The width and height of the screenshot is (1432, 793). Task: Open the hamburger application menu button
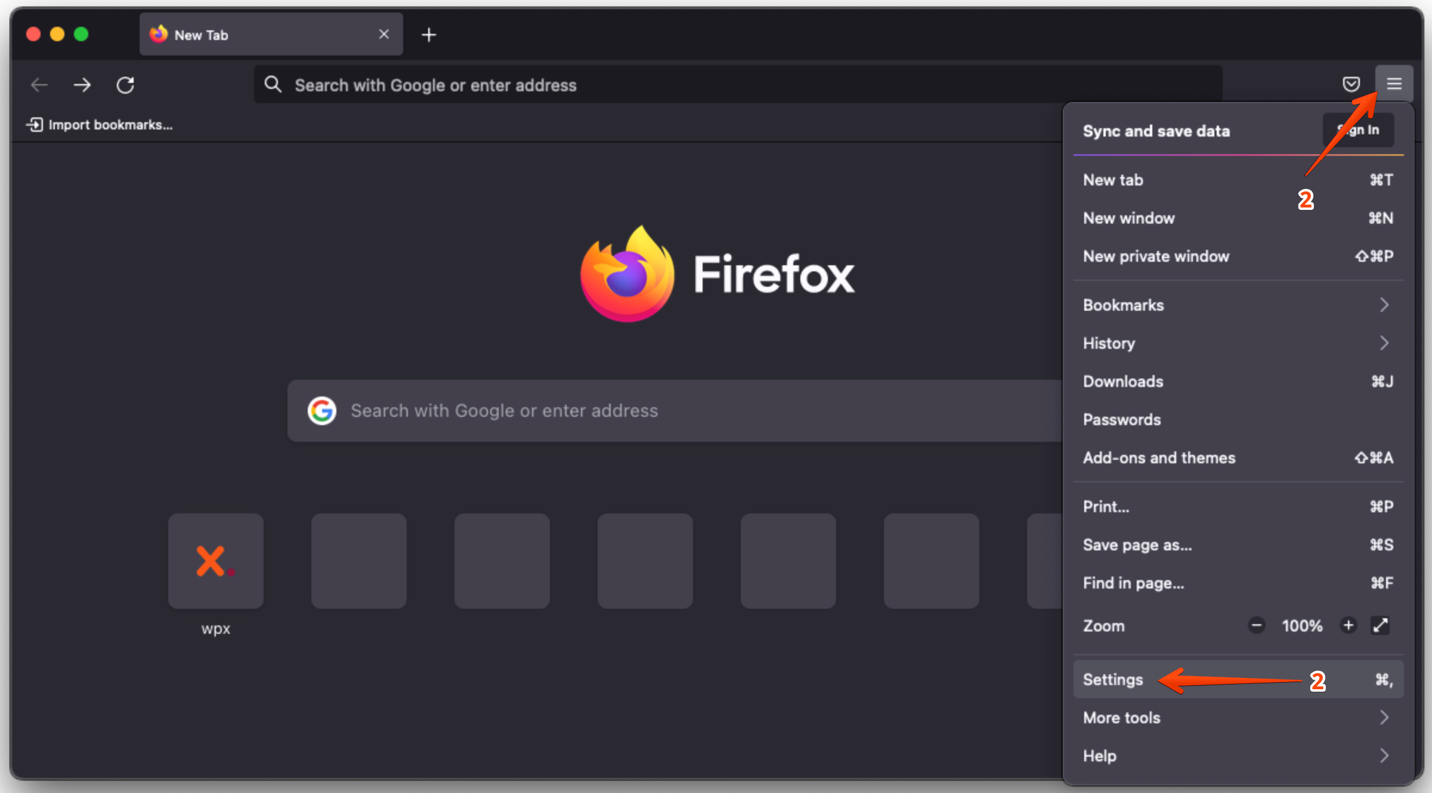pos(1394,84)
